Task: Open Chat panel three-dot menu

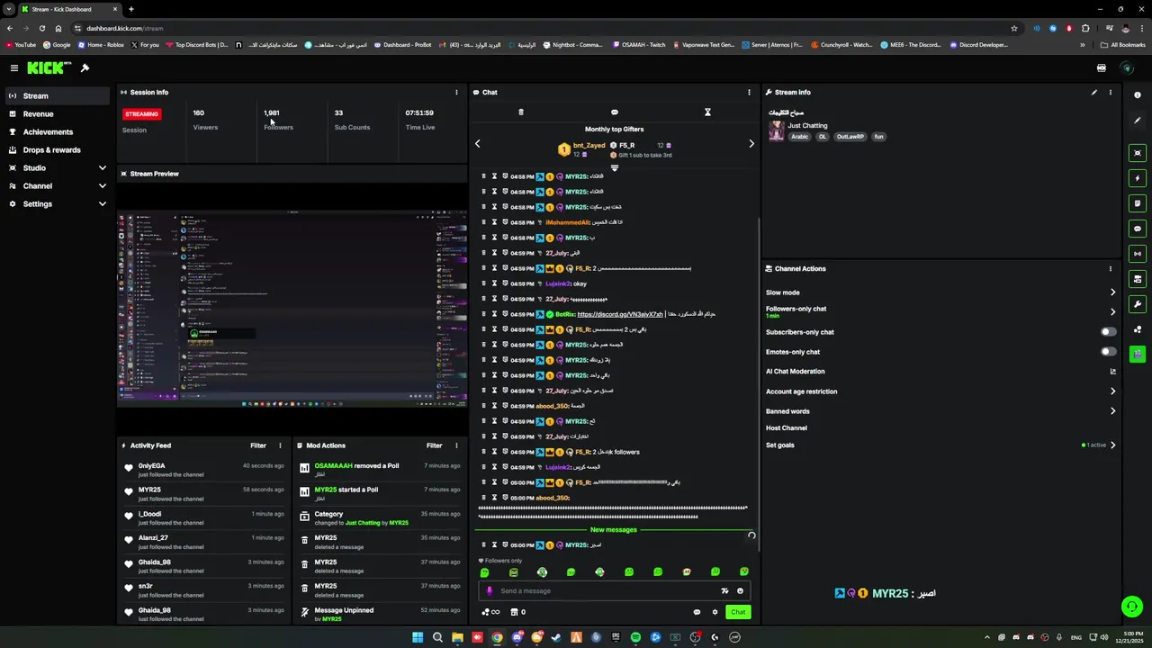Action: click(x=749, y=92)
